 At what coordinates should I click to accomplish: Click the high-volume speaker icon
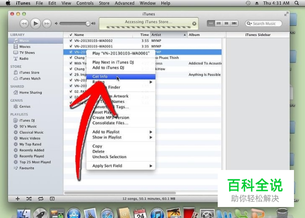pos(93,23)
